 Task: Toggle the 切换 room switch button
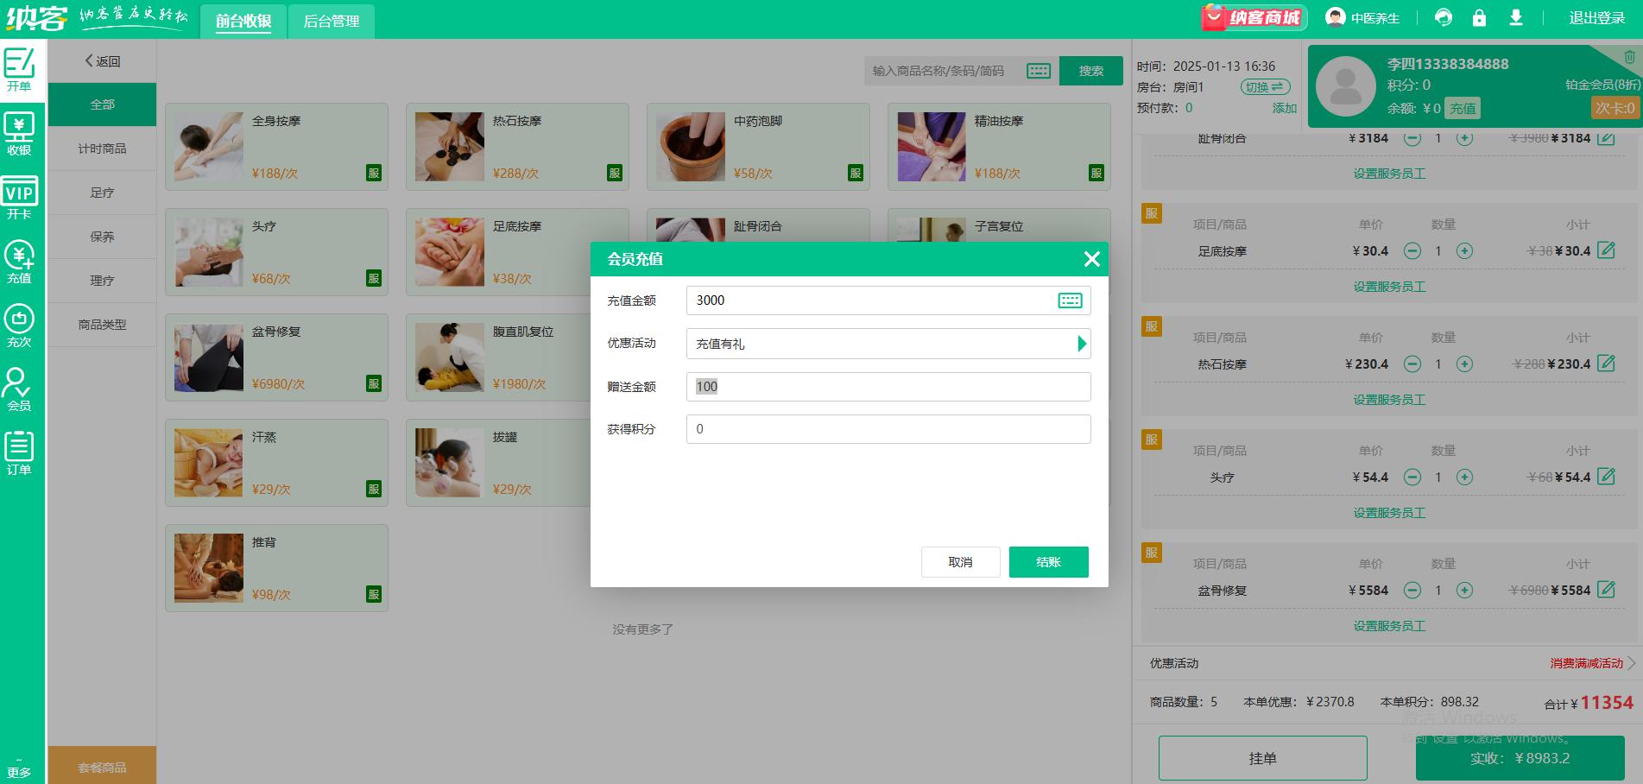click(x=1265, y=87)
